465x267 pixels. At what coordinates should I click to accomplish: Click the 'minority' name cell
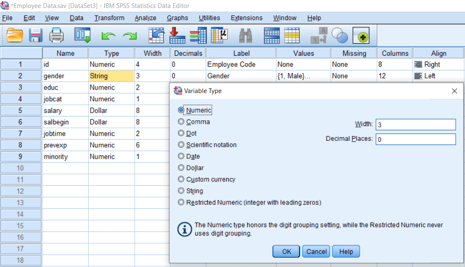pos(65,157)
